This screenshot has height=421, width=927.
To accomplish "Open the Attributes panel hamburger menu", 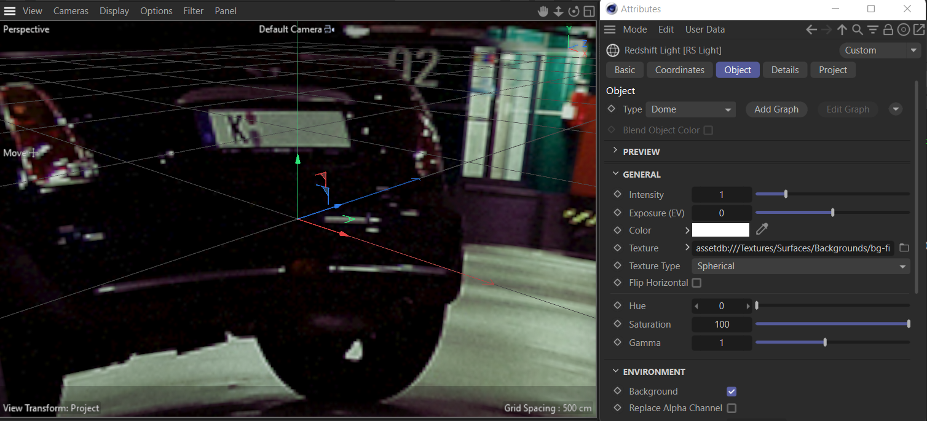I will click(610, 30).
